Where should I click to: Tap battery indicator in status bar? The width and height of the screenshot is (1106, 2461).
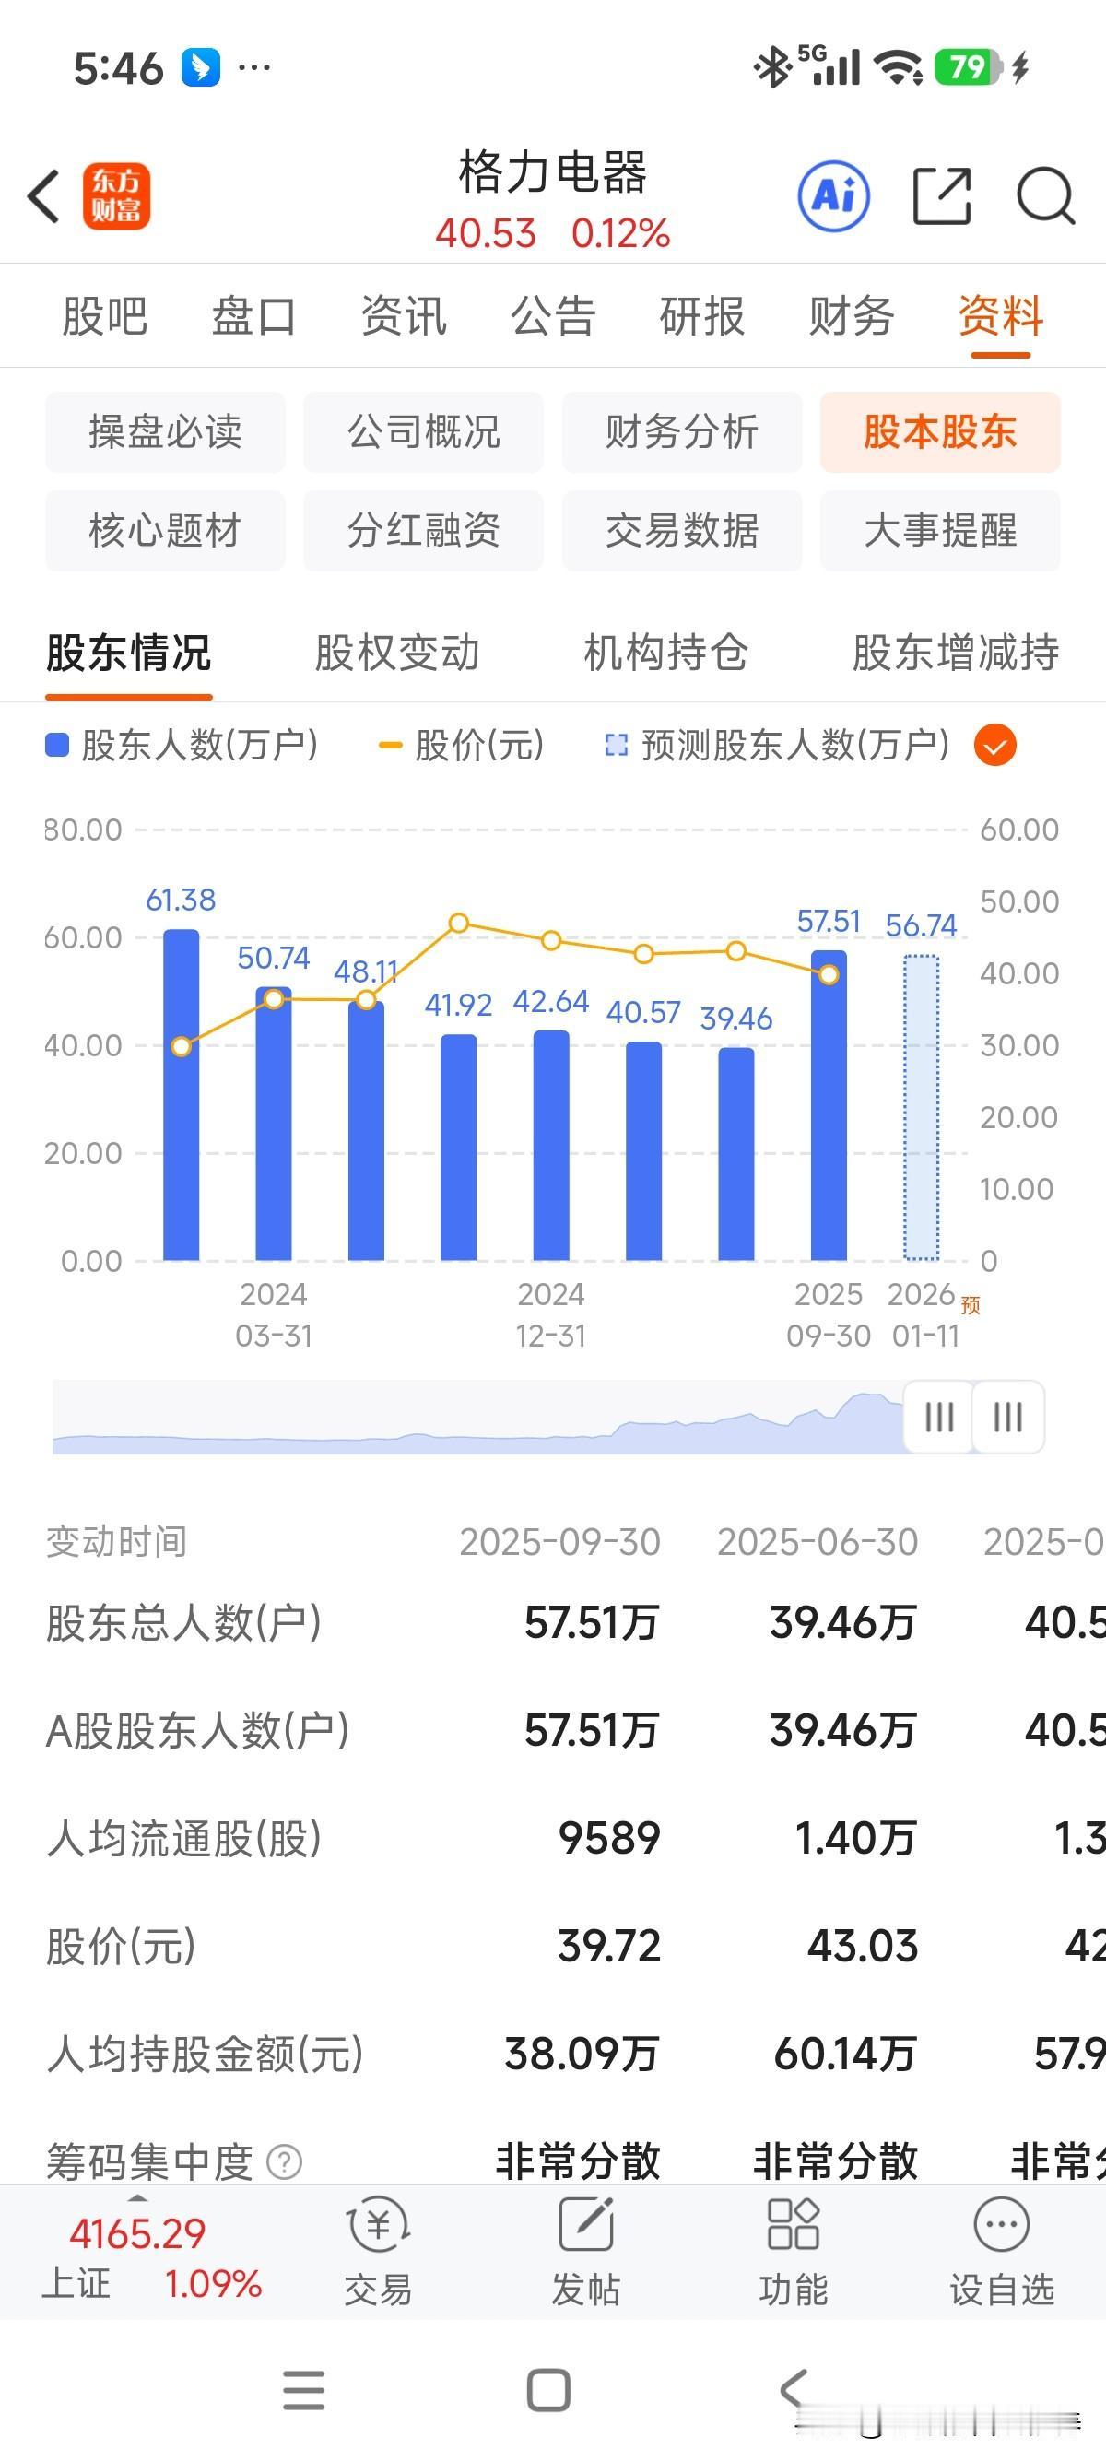968,68
